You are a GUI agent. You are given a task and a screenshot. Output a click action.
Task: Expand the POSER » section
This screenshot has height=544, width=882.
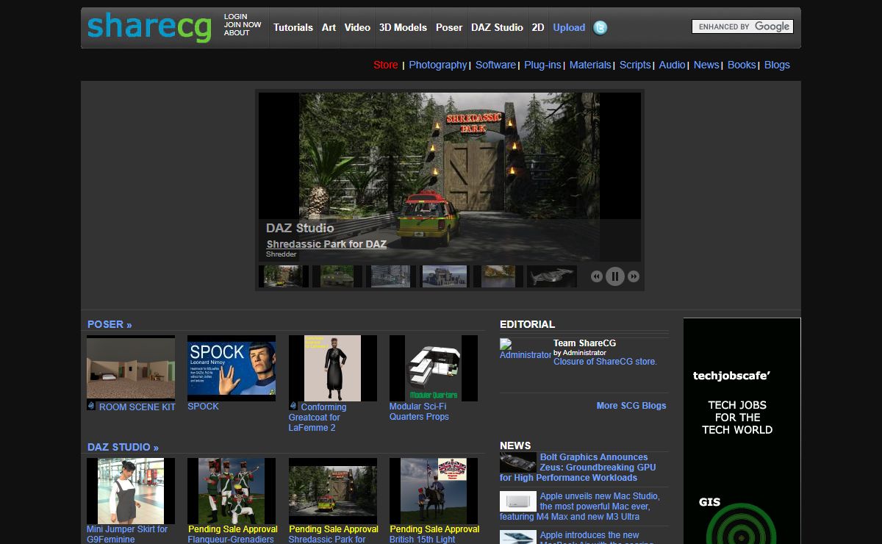tap(110, 324)
